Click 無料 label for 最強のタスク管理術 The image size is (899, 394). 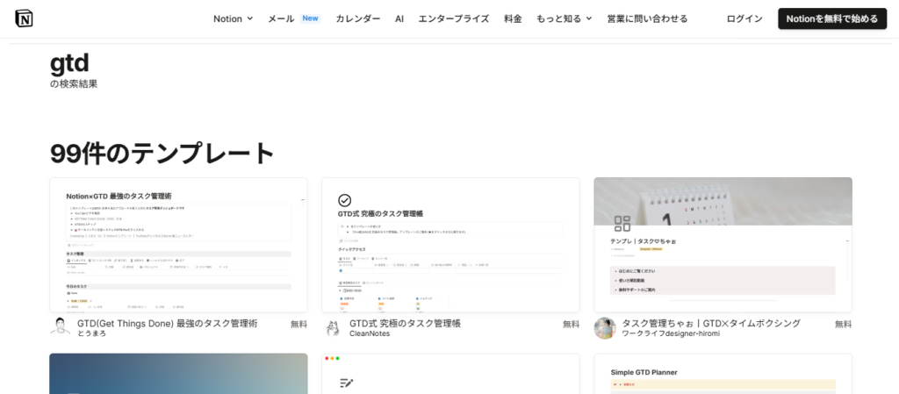(298, 324)
